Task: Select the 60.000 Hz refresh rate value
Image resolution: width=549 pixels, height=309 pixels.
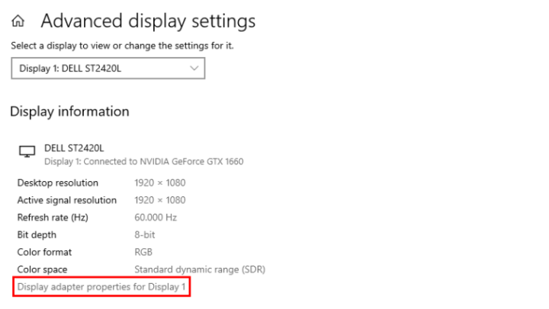Action: click(x=156, y=218)
